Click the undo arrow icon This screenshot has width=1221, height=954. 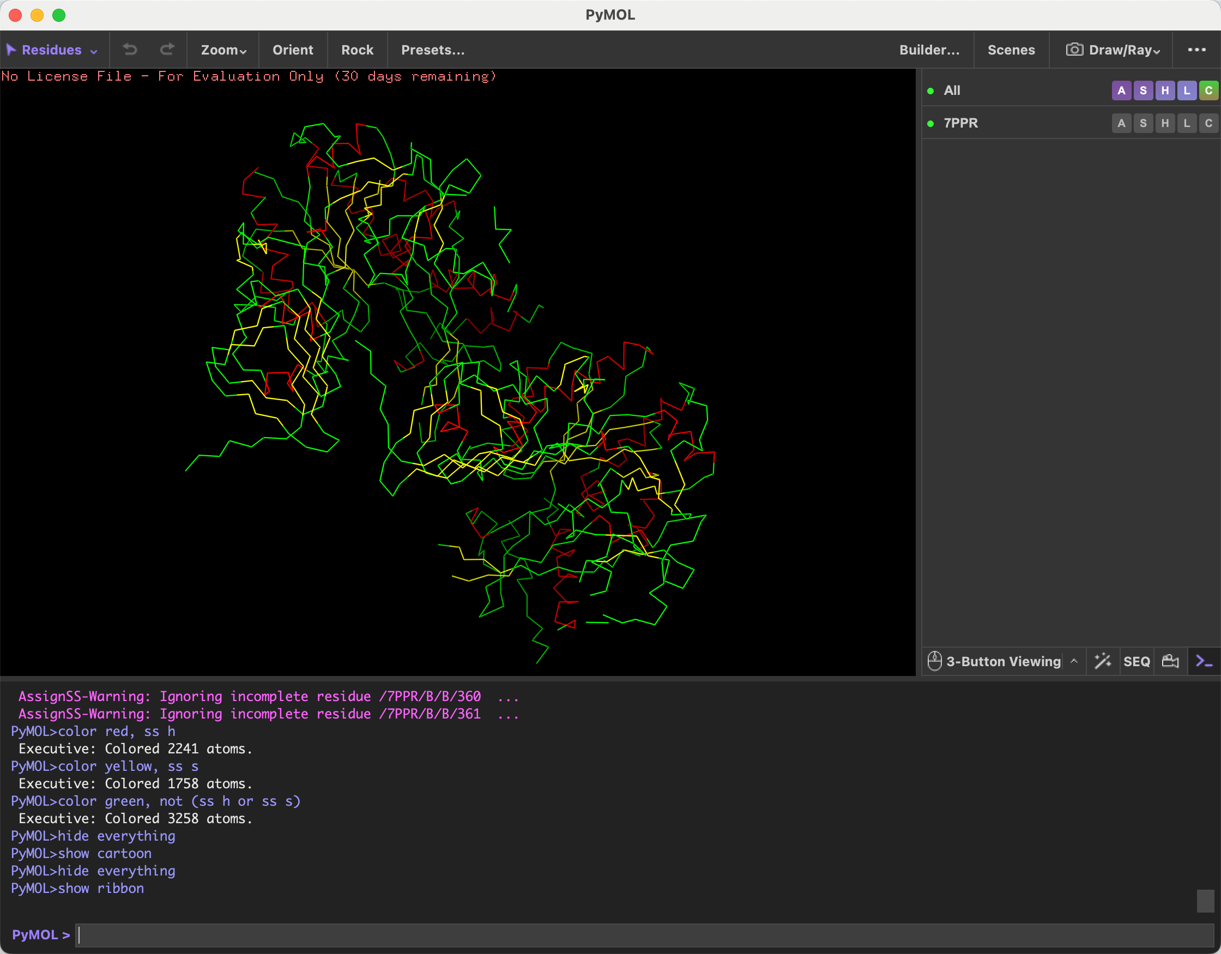tap(130, 50)
